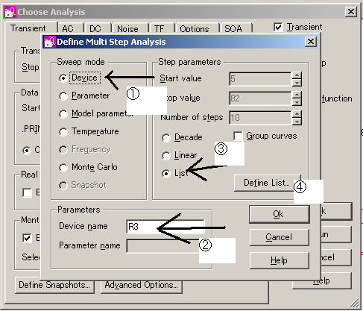Viewport: 363px width, 311px height.
Task: Choose the Parameter sweep mode option
Action: (63, 96)
